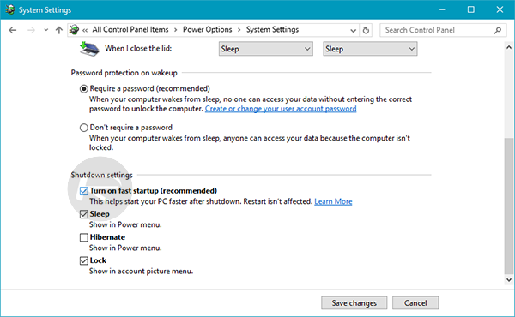The width and height of the screenshot is (515, 317).
Task: Click the System Settings title bar icon
Action: pyautogui.click(x=10, y=9)
